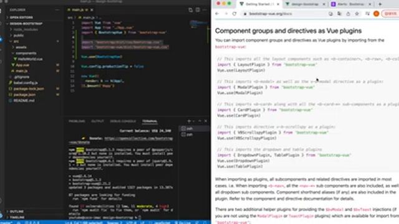Viewport: 399px width, 224px height.
Task: Open the .gitignore file
Action: (x=21, y=77)
